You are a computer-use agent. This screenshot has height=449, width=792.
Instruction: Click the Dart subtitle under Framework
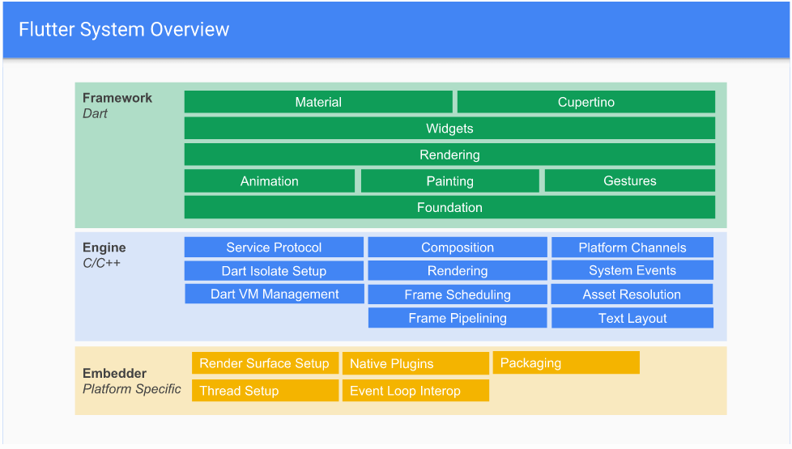tap(95, 113)
